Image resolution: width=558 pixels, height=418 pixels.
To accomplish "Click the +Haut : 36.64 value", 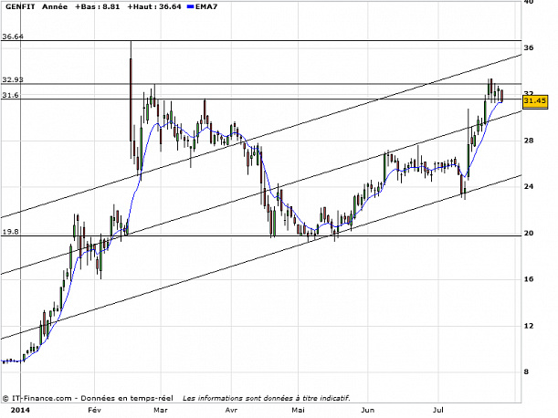I will pyautogui.click(x=154, y=6).
